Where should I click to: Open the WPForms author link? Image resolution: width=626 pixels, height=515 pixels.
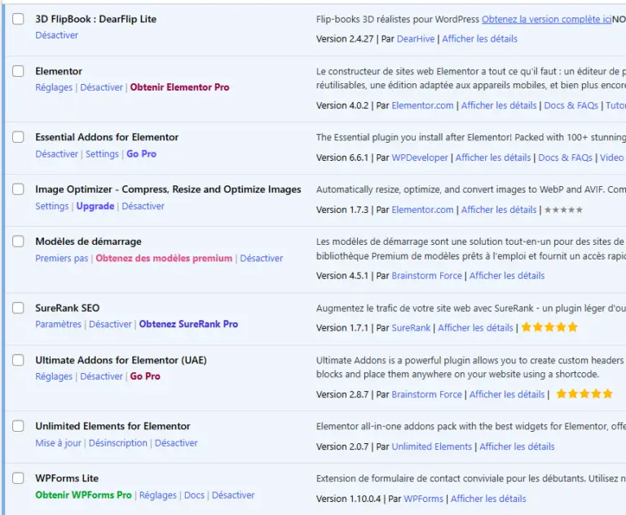coord(424,499)
